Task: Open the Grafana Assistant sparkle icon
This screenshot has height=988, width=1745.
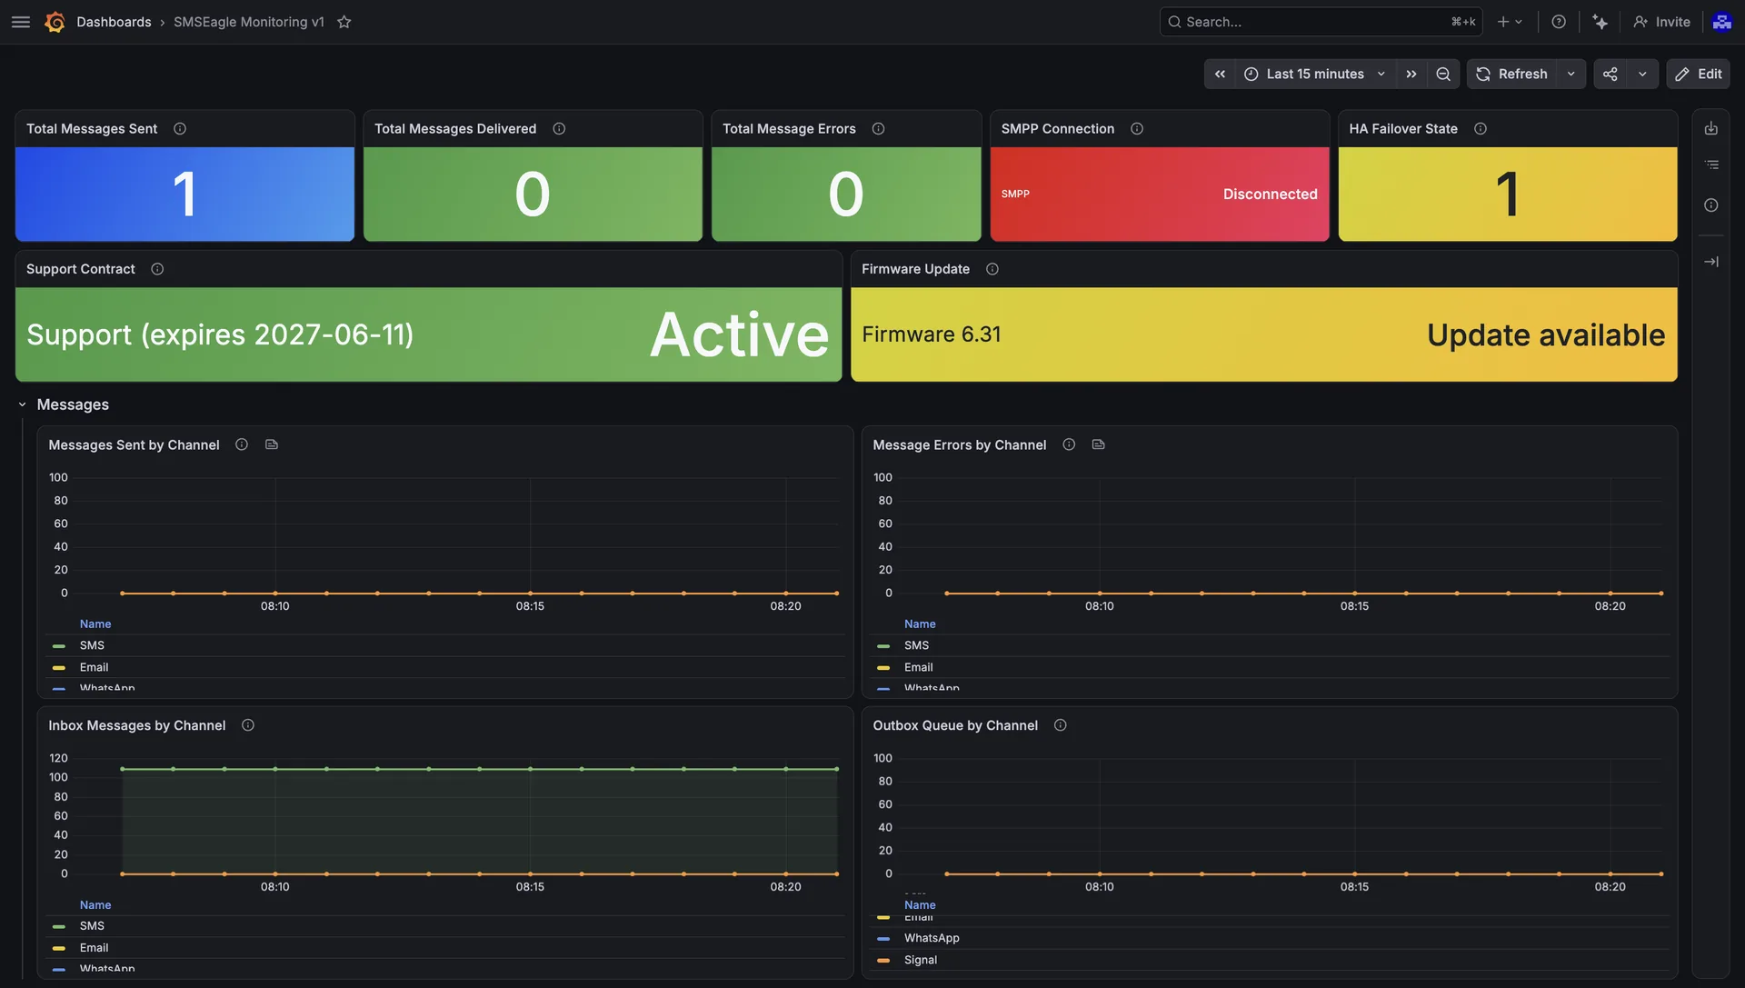Action: pyautogui.click(x=1600, y=22)
